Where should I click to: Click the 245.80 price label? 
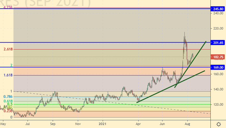218,9
